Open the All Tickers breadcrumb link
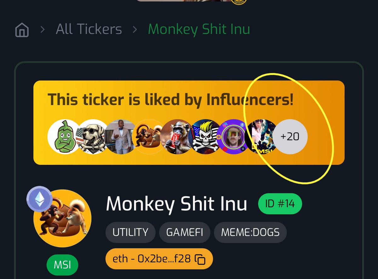The image size is (378, 279). point(89,30)
